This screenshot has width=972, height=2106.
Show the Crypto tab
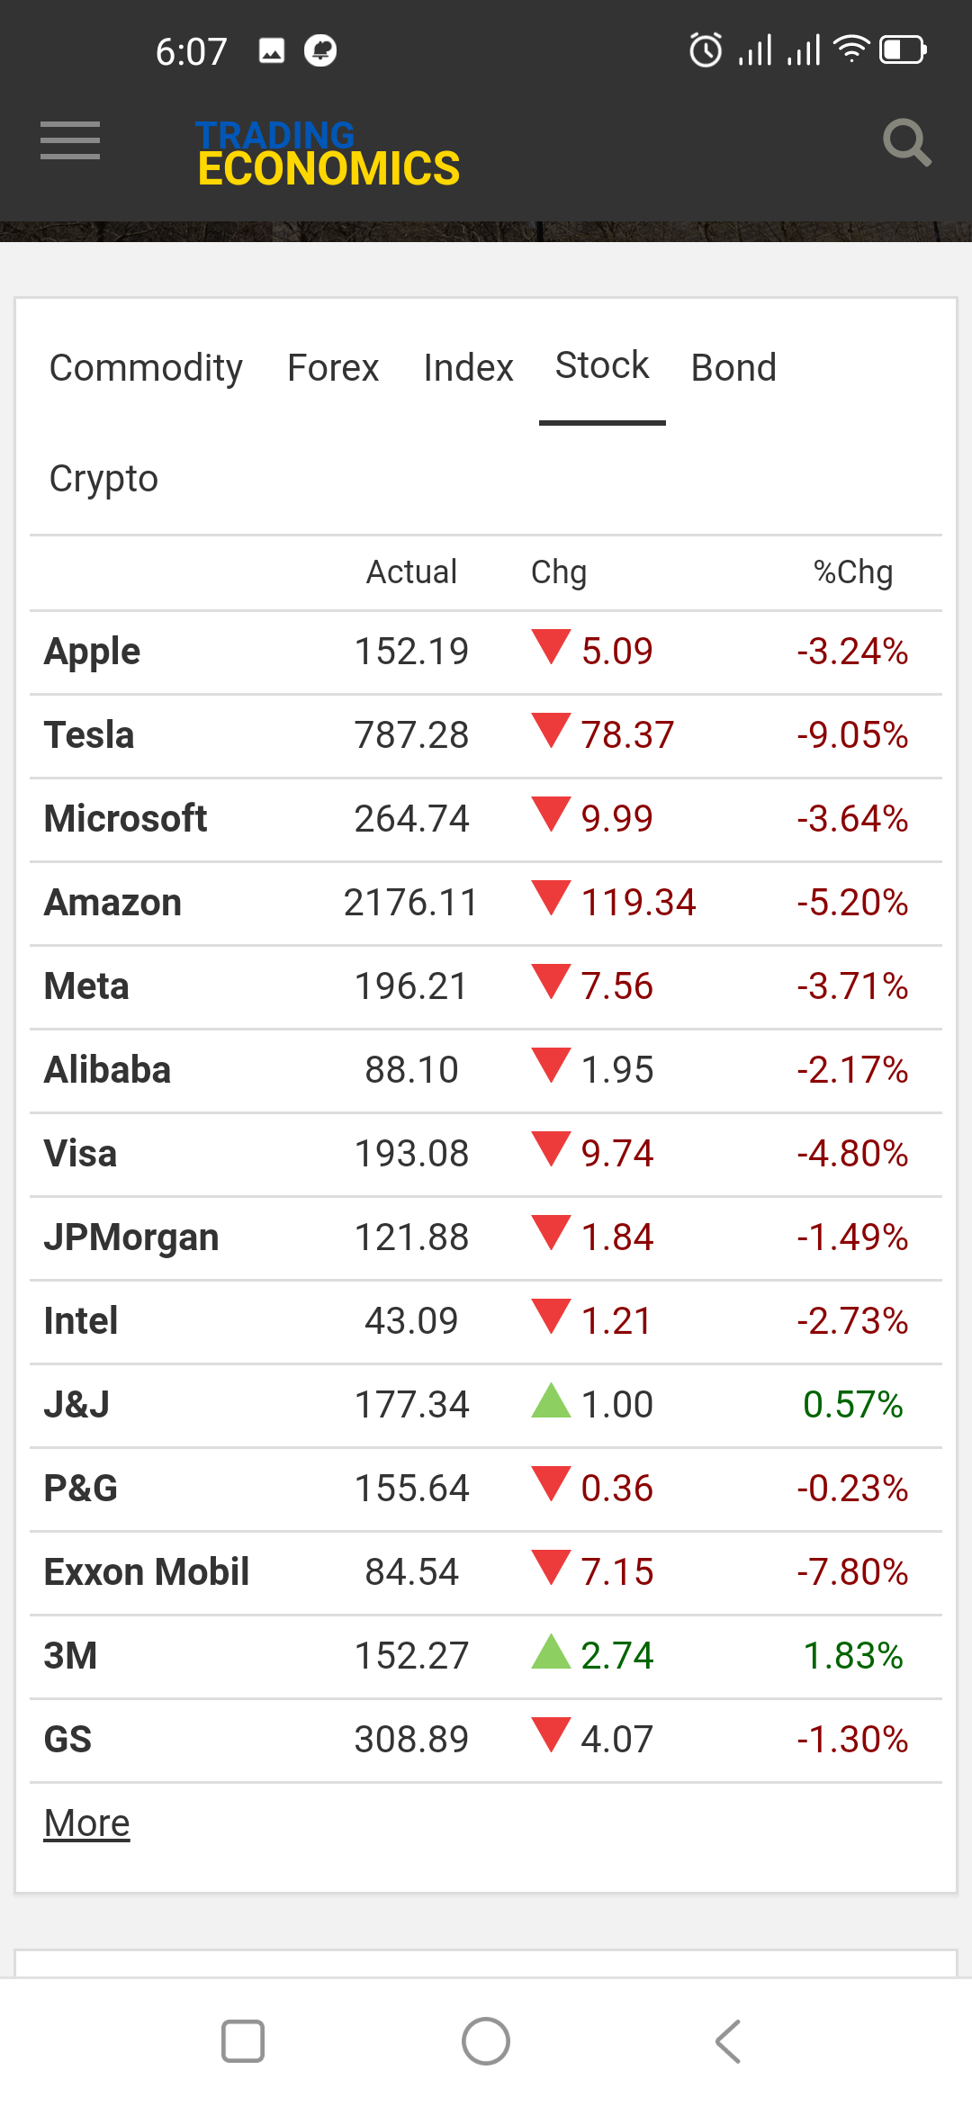point(103,479)
